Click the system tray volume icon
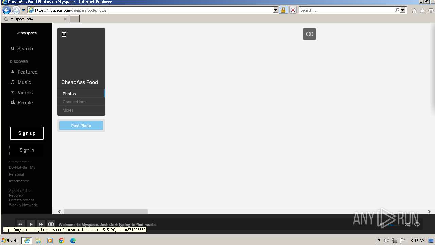 click(386, 241)
